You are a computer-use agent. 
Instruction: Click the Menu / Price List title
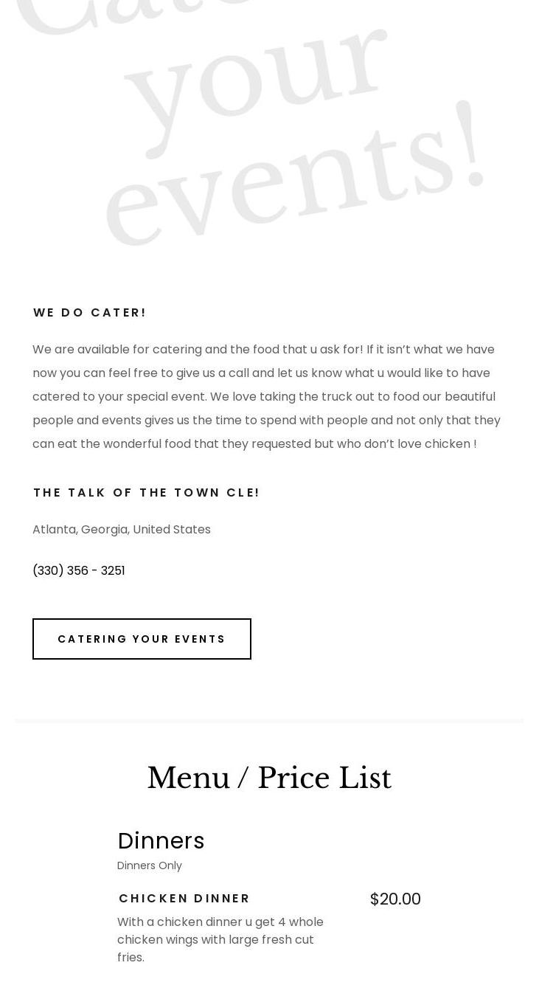coord(269,778)
